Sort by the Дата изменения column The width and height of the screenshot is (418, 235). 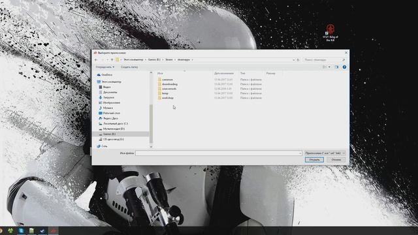(224, 73)
